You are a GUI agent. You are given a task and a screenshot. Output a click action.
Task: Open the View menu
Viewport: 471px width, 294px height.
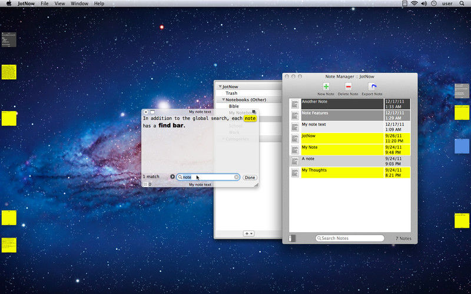click(59, 4)
